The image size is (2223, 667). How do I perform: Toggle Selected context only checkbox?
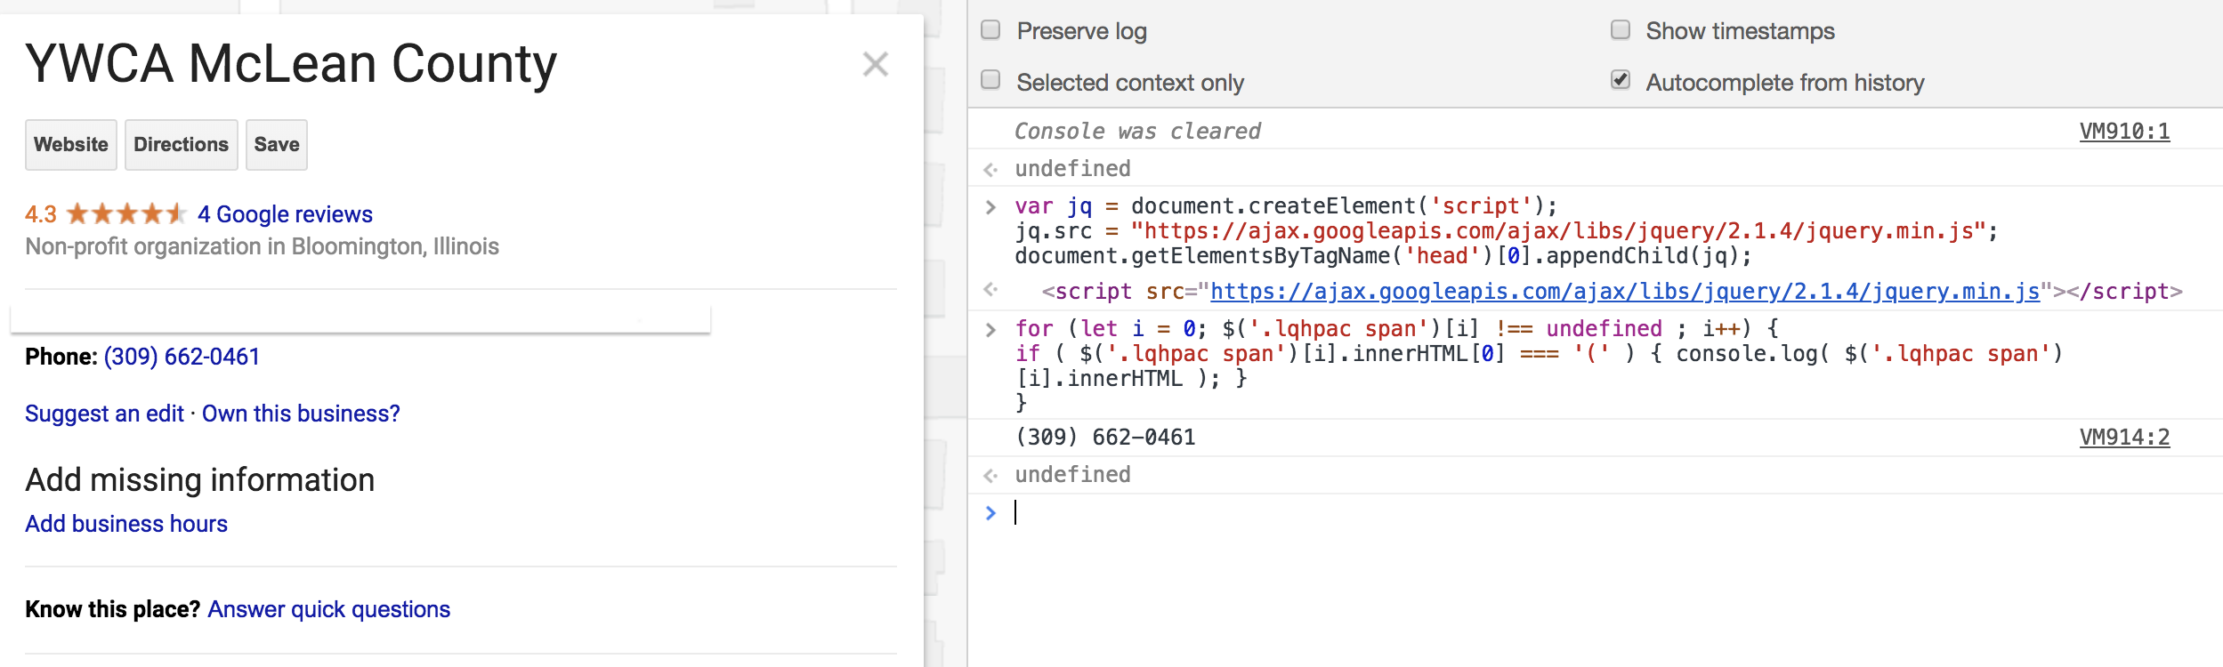tap(990, 80)
